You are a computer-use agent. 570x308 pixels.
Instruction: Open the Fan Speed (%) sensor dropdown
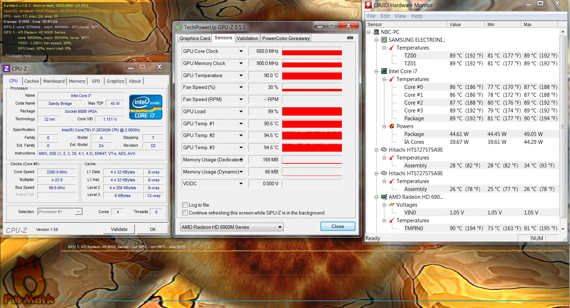(x=241, y=87)
